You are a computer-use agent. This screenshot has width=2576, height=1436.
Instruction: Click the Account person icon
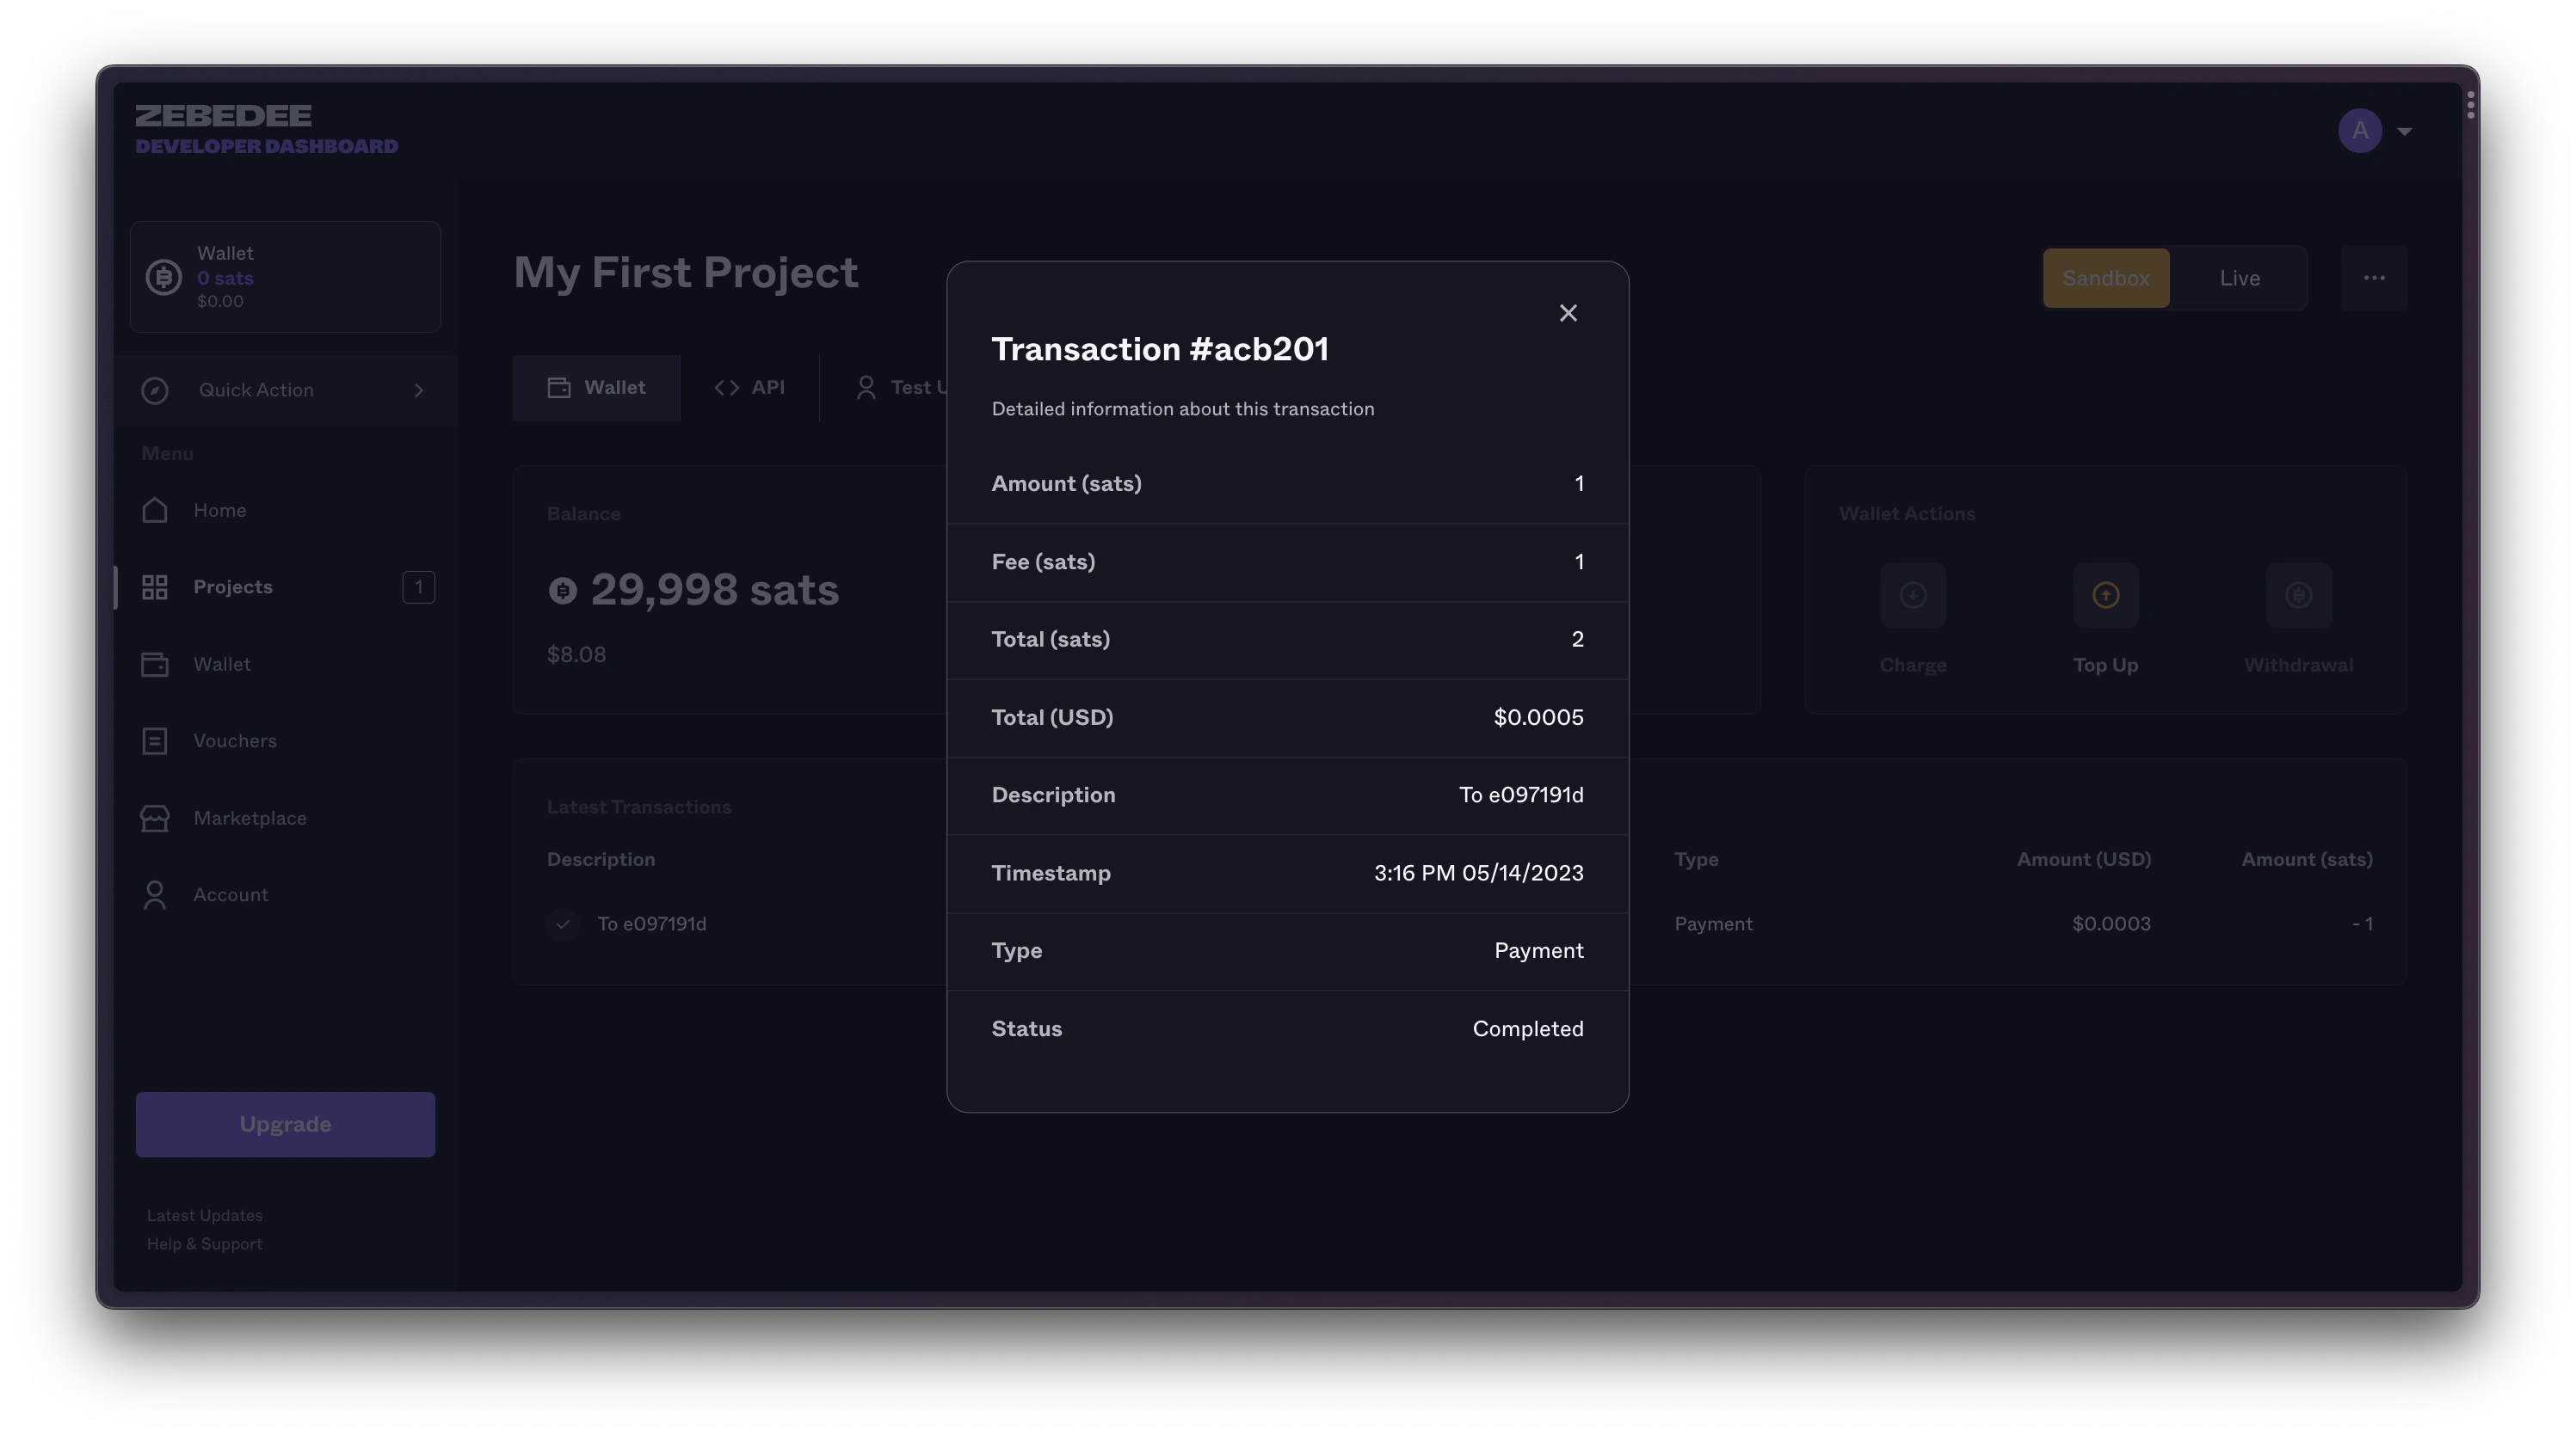pyautogui.click(x=155, y=894)
